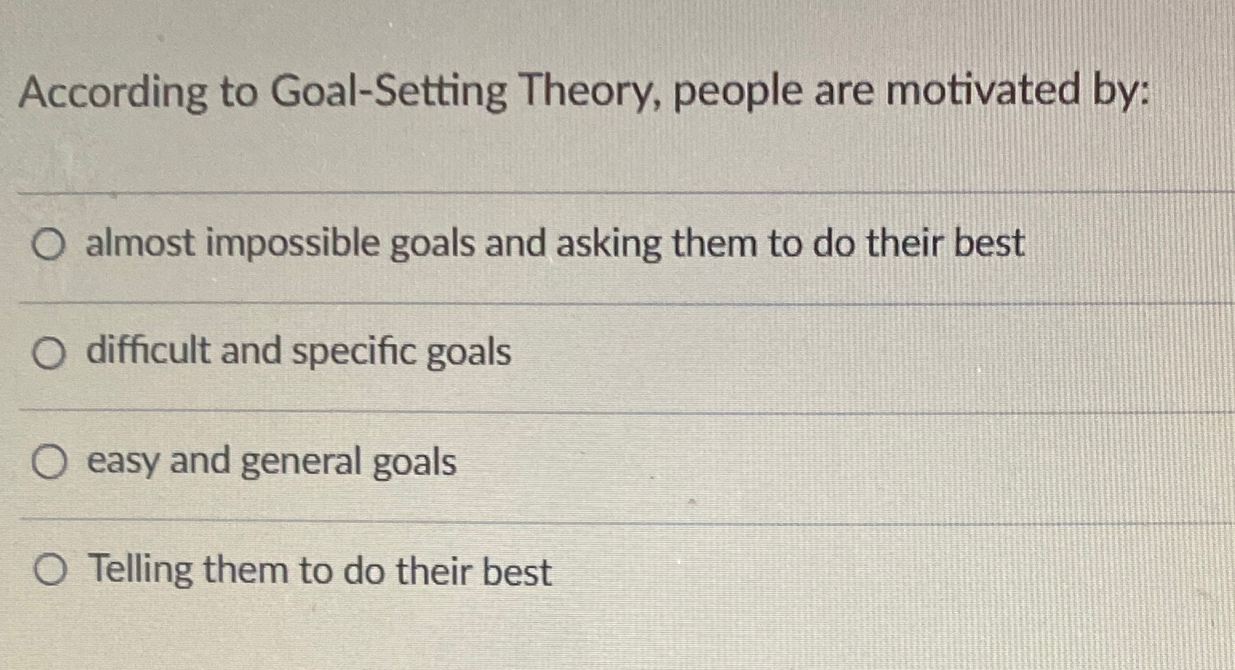
Task: Click the empty space beside the first option
Action: 1120,245
